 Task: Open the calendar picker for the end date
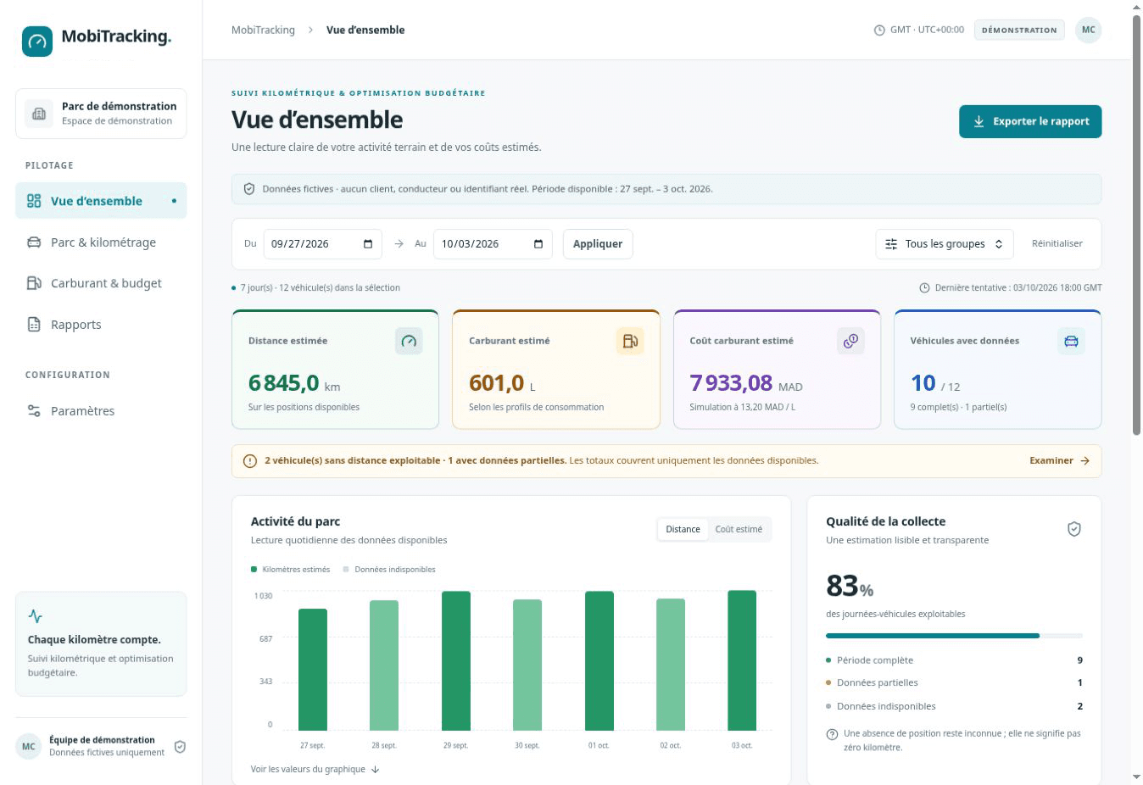coord(538,244)
